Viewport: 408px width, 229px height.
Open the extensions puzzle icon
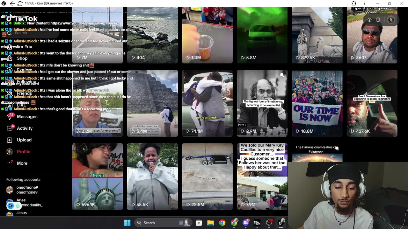pos(354,3)
